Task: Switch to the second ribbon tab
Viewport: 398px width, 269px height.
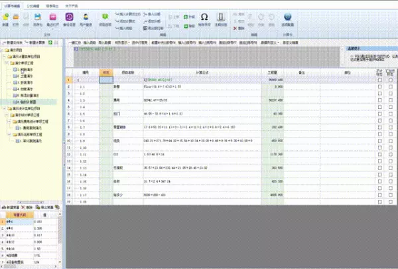Action: [x=33, y=6]
